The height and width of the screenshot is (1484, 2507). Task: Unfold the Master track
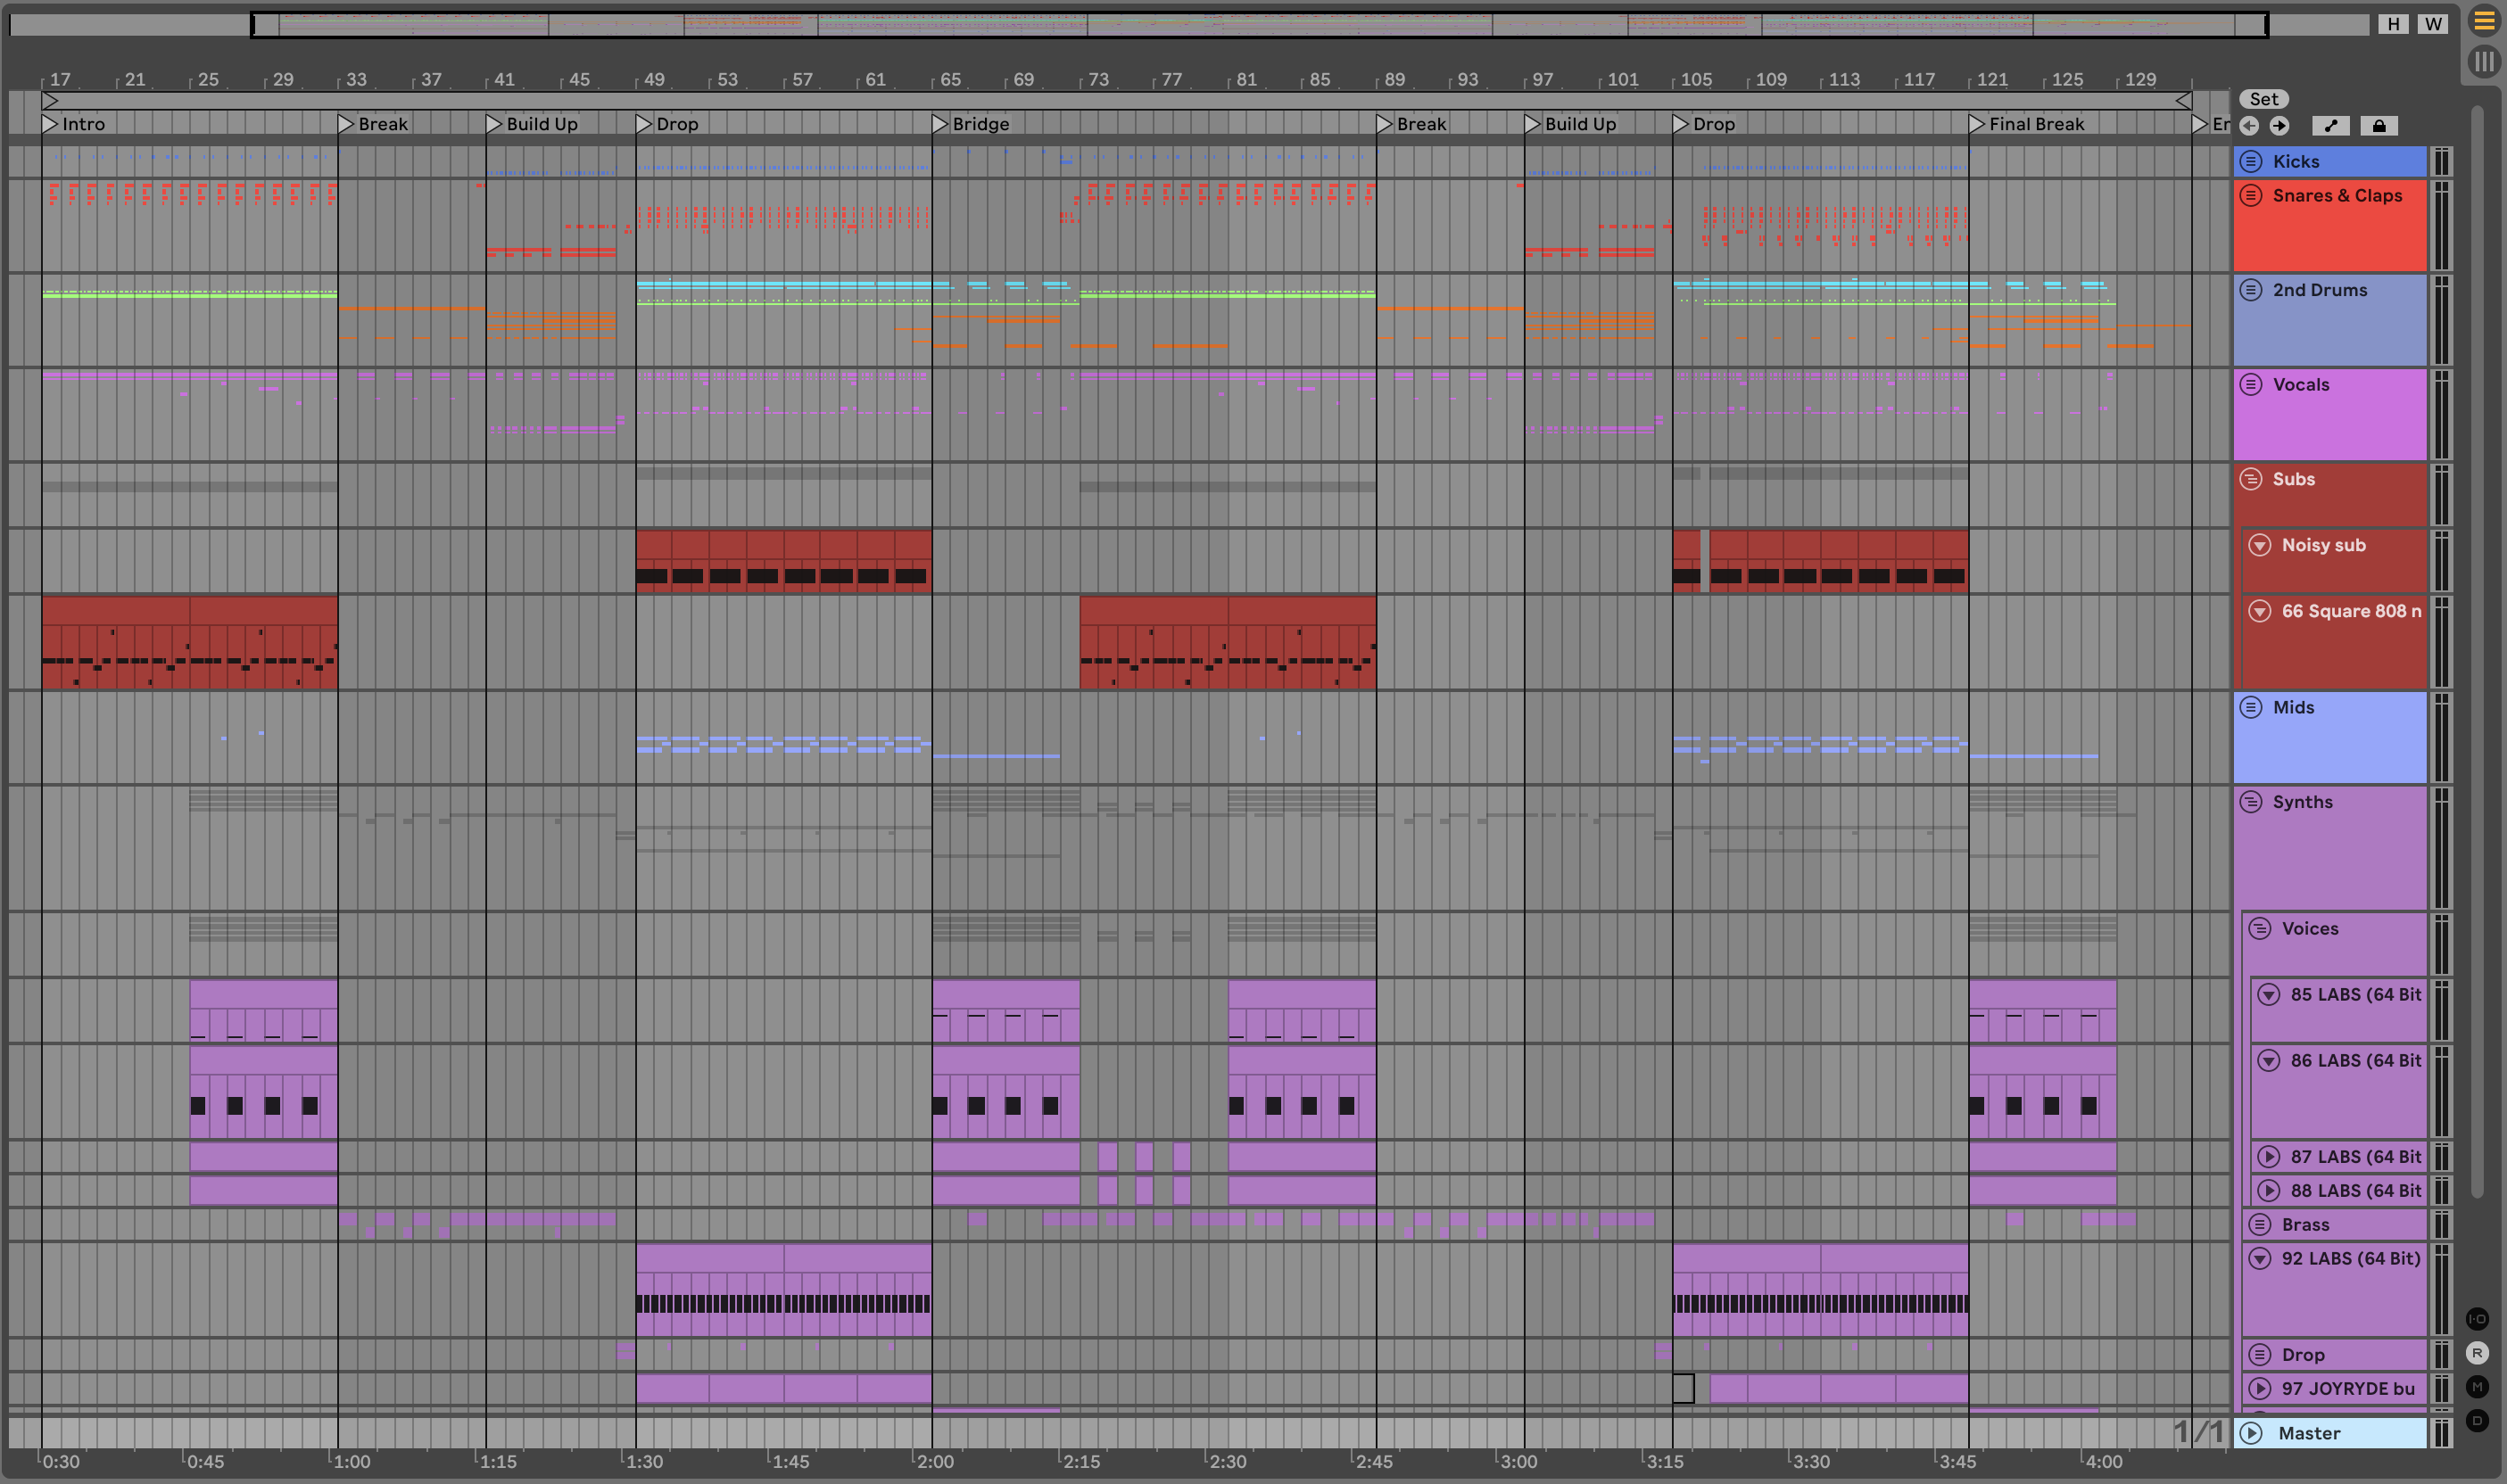pyautogui.click(x=2251, y=1433)
